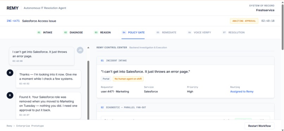
Task: Click the Salesforce service value
Action: (151, 91)
